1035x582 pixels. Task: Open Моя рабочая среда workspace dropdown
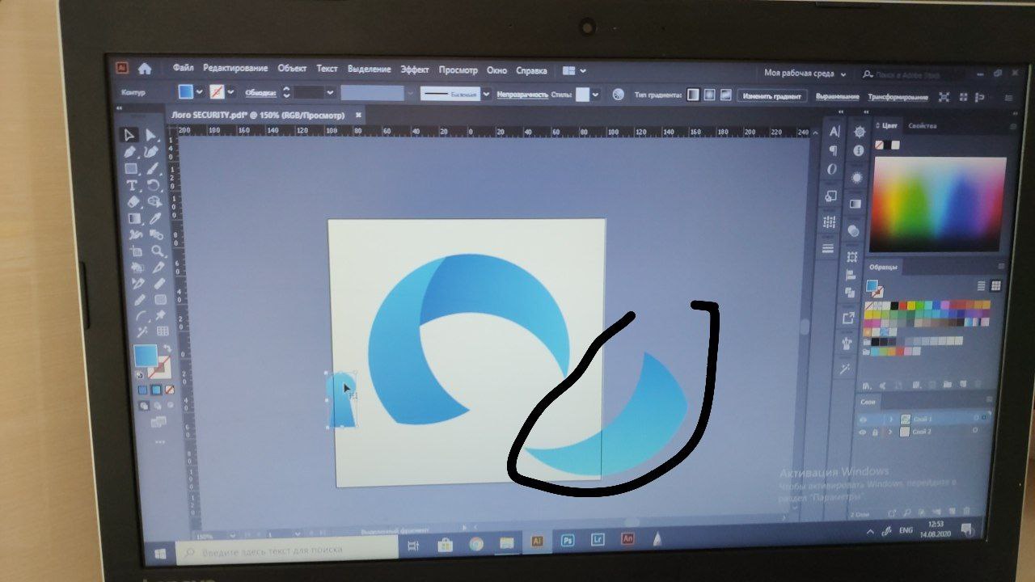(805, 74)
